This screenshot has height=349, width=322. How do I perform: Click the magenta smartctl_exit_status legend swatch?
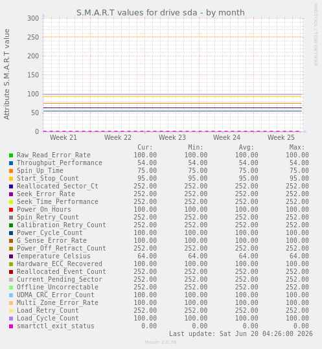[x=11, y=326]
